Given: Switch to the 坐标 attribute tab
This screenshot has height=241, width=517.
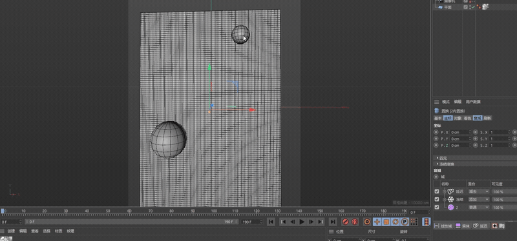Looking at the screenshot, I should click(x=447, y=118).
